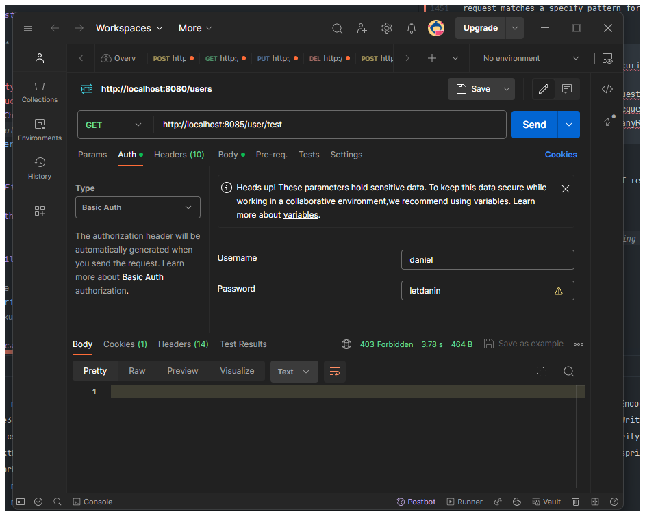Screen dimensions: 645x516
Task: Follow the Basic Auth documentation link
Action: coord(142,277)
